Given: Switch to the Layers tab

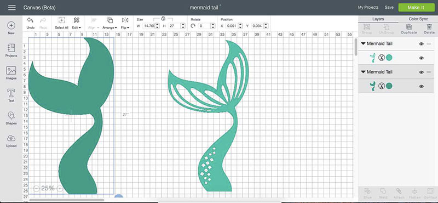Looking at the screenshot, I should tap(378, 19).
